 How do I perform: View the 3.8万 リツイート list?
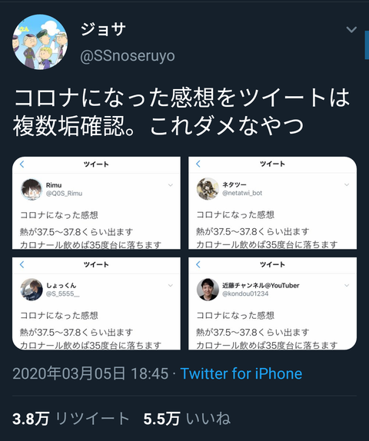[71, 419]
